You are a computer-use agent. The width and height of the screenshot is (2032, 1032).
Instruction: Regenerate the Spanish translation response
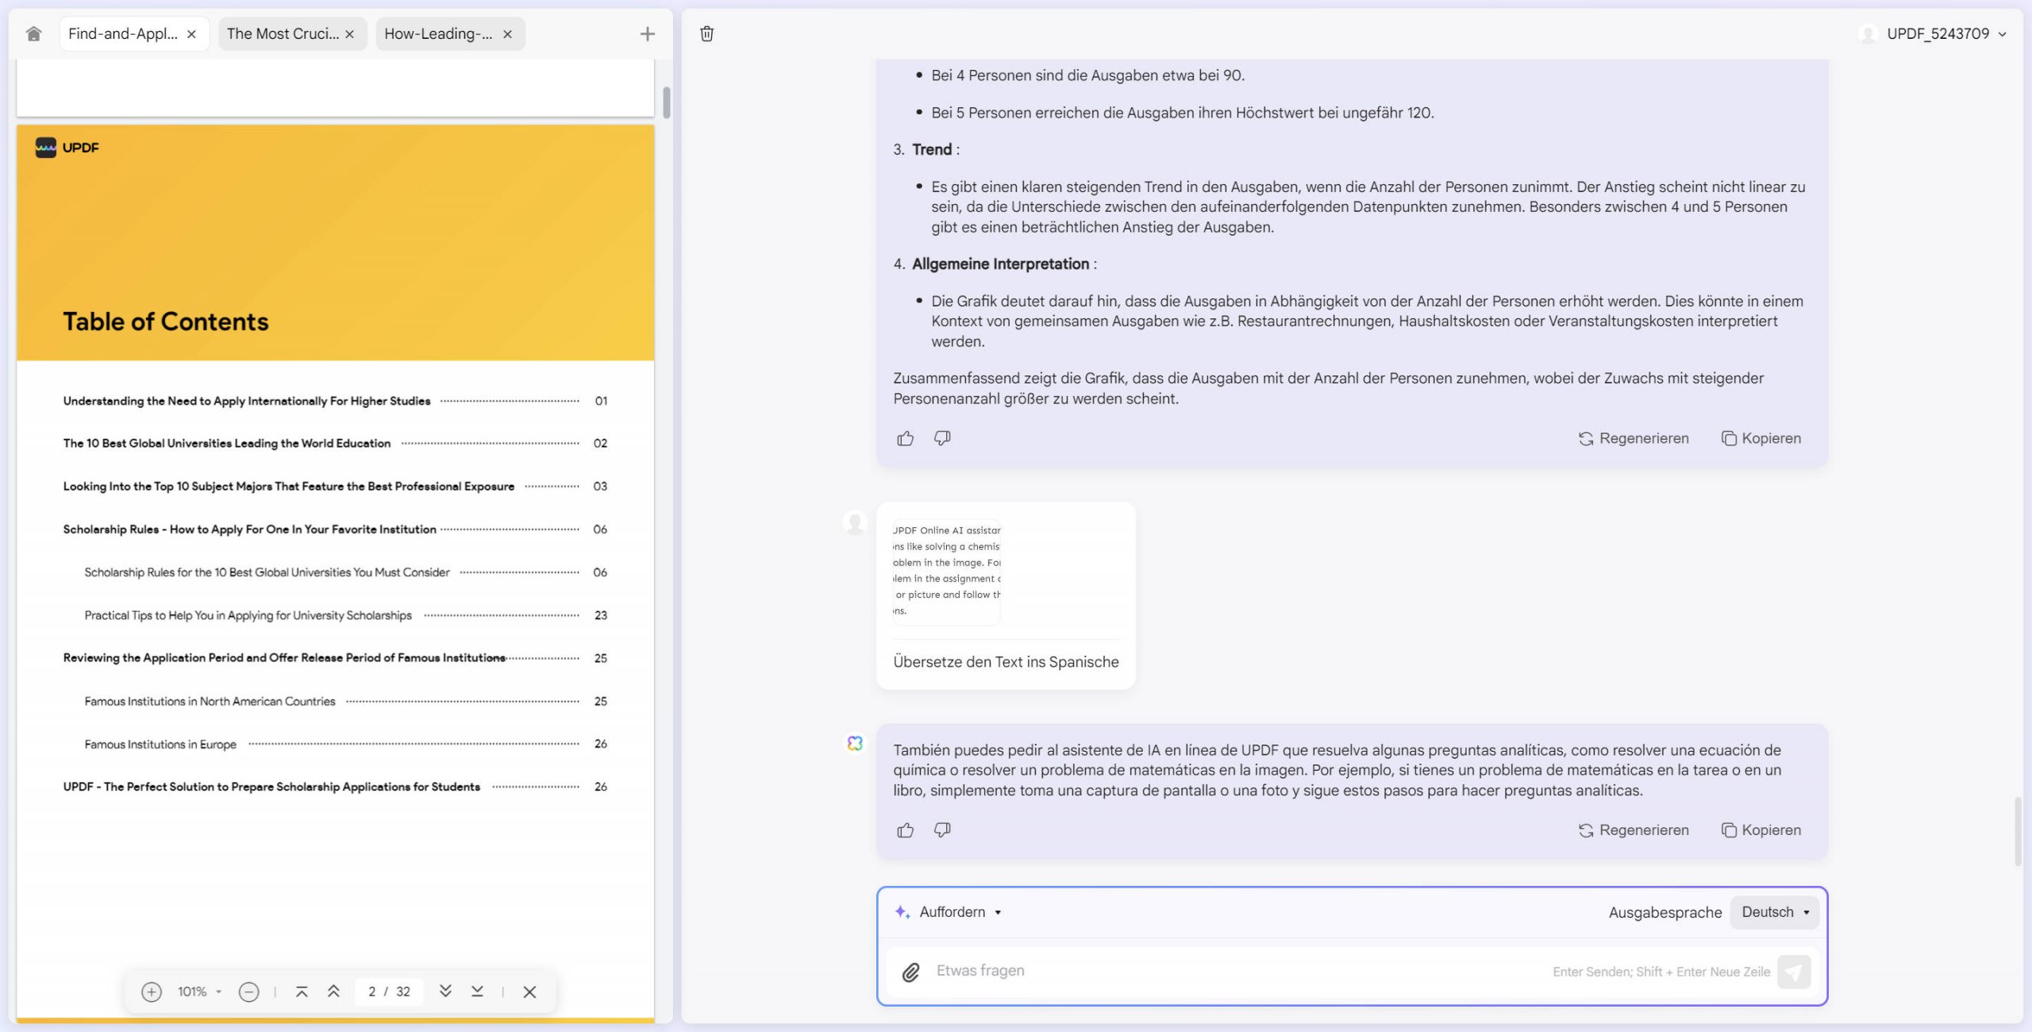coord(1634,830)
